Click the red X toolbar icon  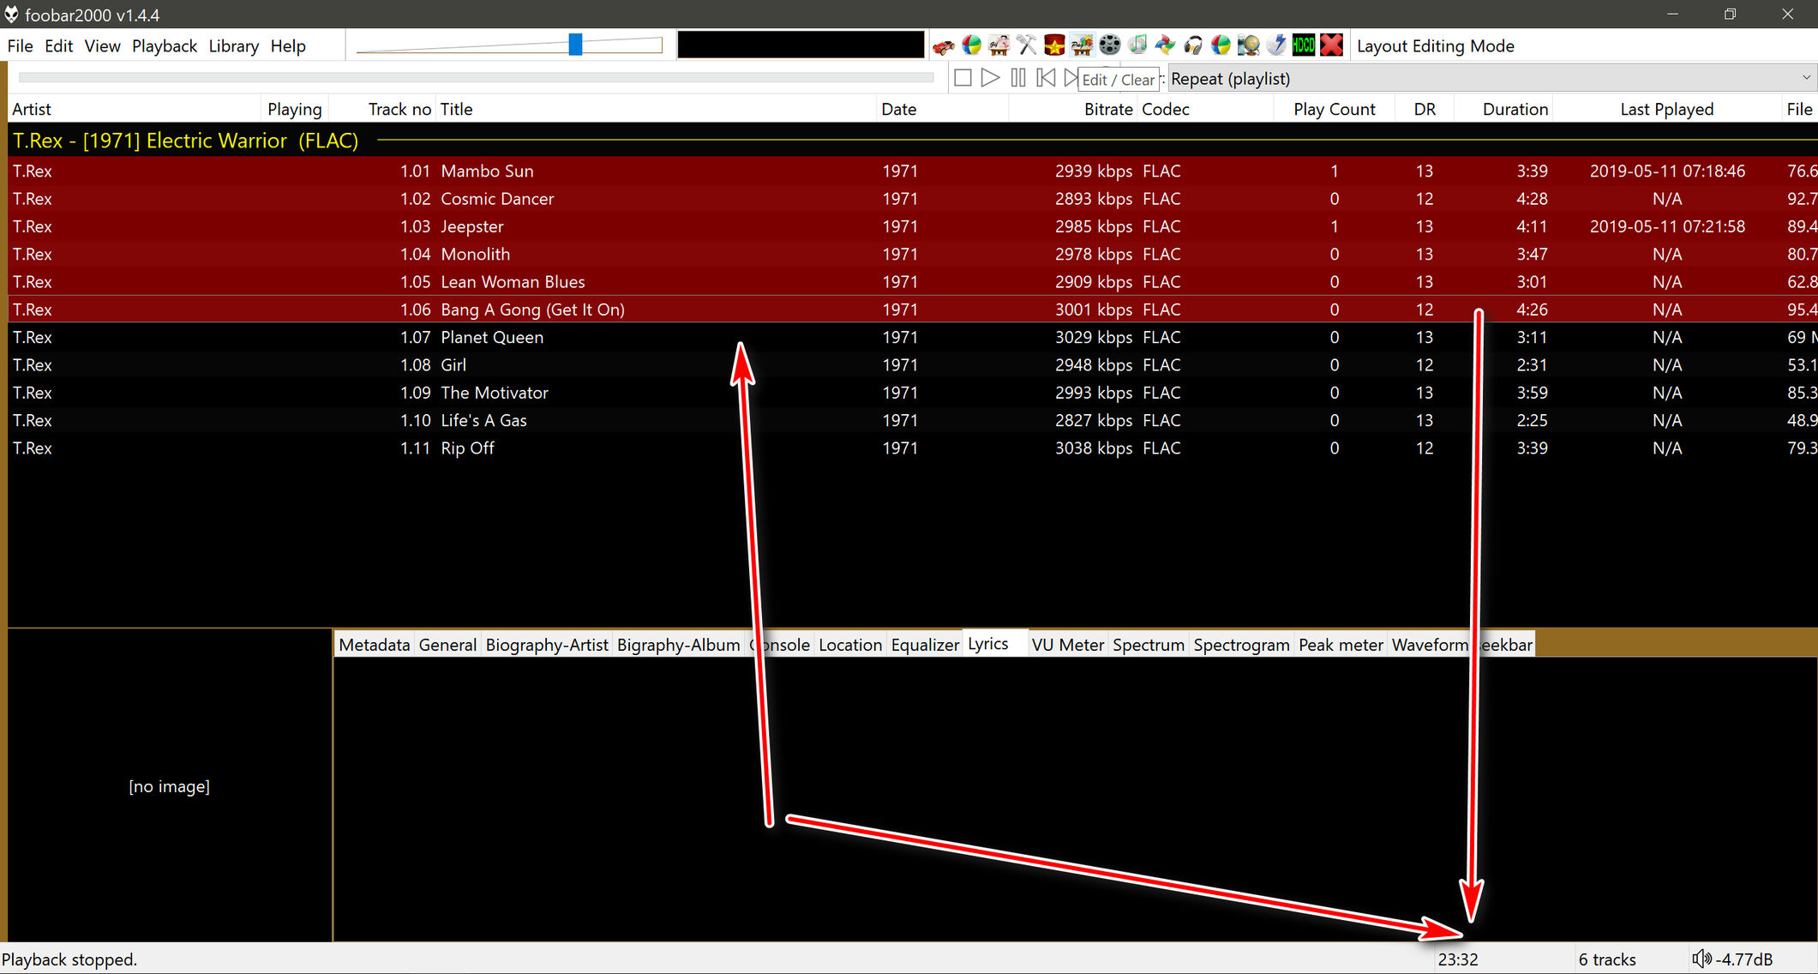coord(1331,45)
